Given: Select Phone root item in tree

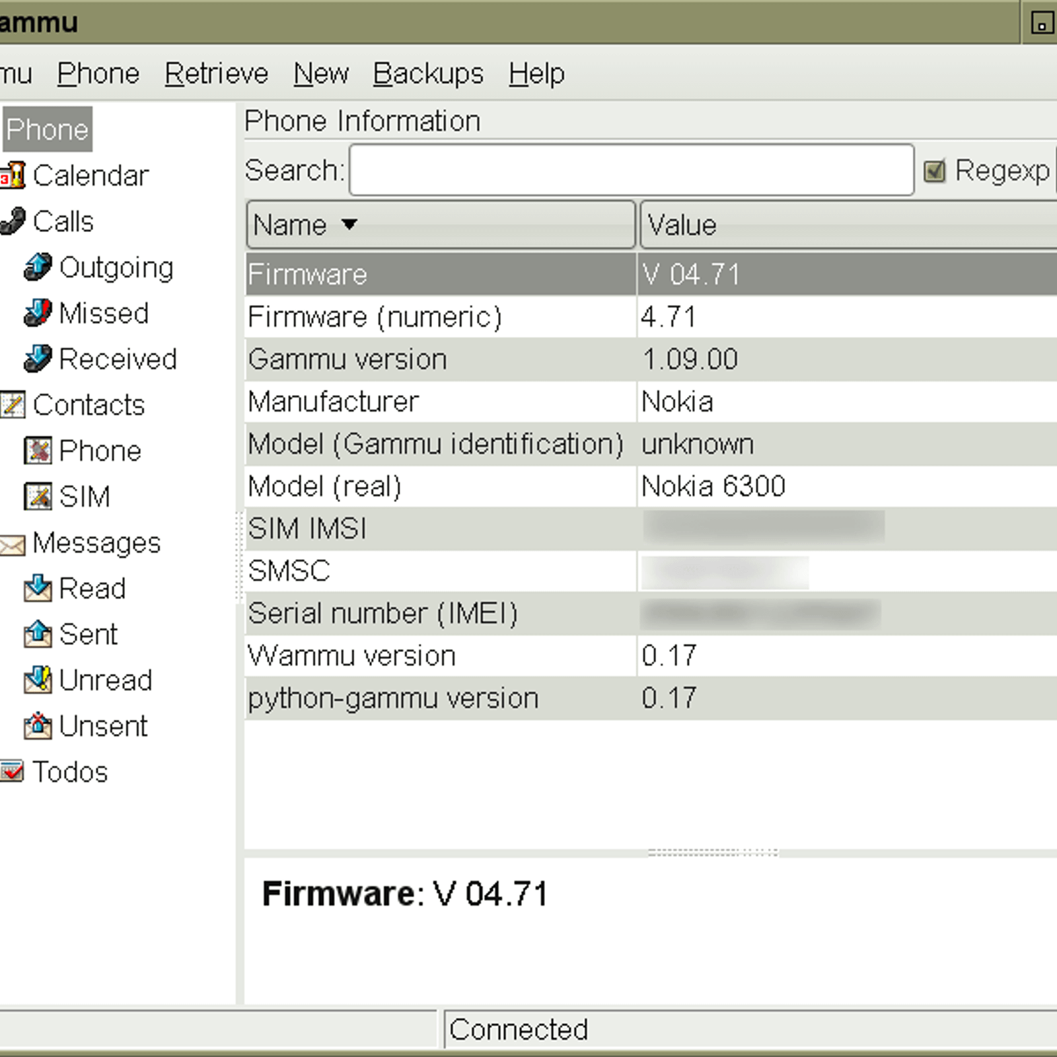Looking at the screenshot, I should 48,129.
